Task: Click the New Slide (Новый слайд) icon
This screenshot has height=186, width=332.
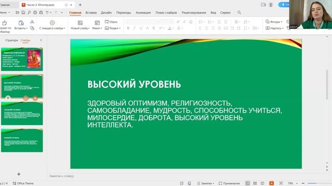Action: tap(80, 23)
